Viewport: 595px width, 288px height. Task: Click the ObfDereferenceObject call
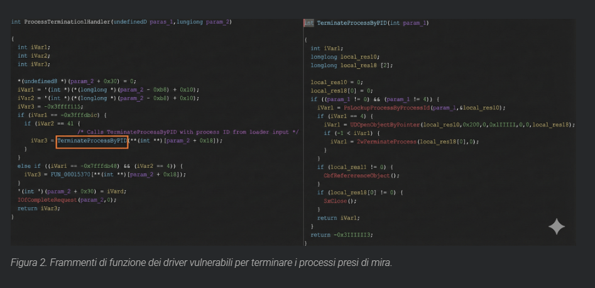[x=361, y=175]
